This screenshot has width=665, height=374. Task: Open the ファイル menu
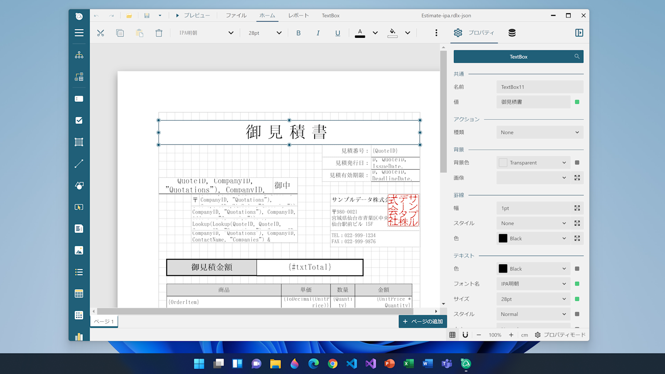pyautogui.click(x=236, y=15)
